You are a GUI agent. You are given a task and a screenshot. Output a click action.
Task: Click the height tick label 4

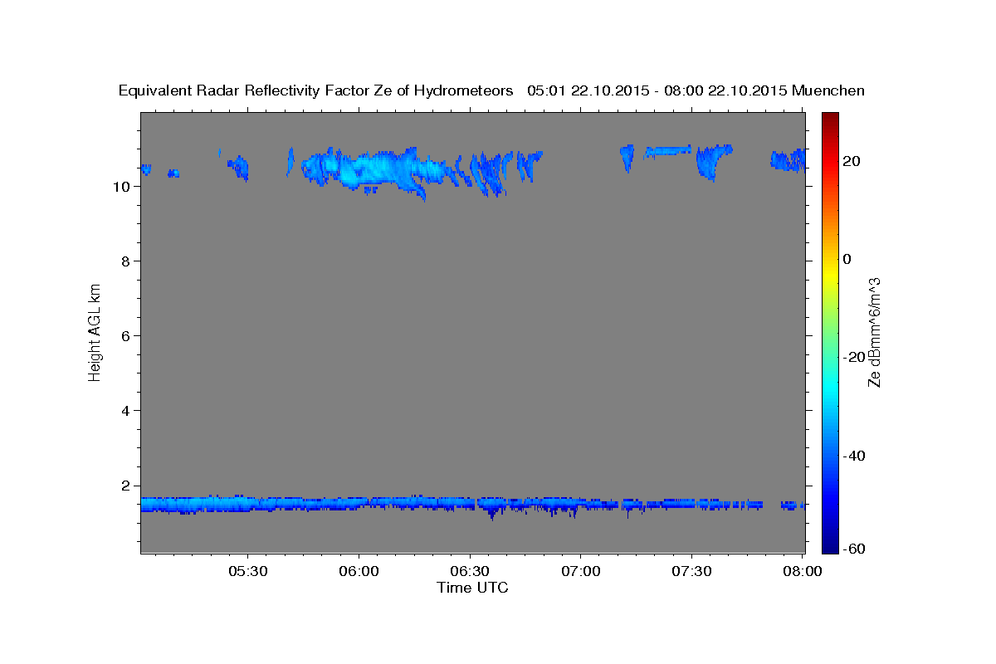125,411
